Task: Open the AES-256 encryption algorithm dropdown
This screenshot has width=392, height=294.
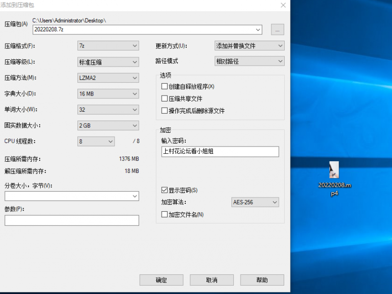Action: (255, 202)
